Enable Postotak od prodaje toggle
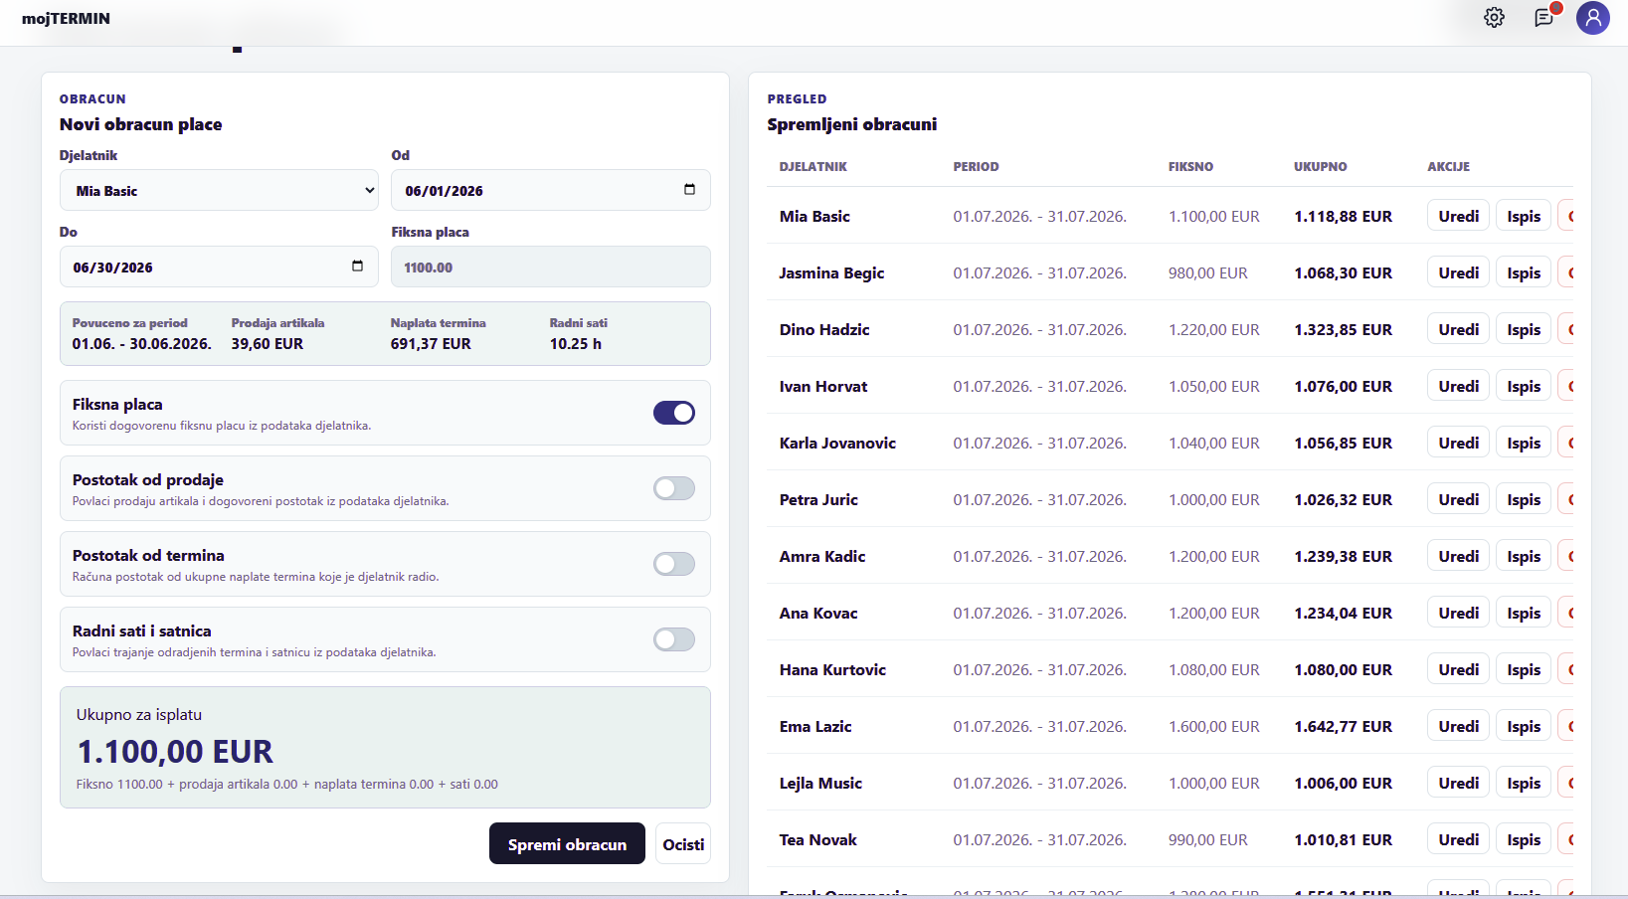 (x=674, y=488)
